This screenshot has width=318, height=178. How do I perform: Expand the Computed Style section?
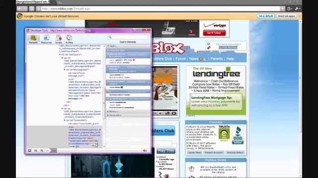point(108,50)
